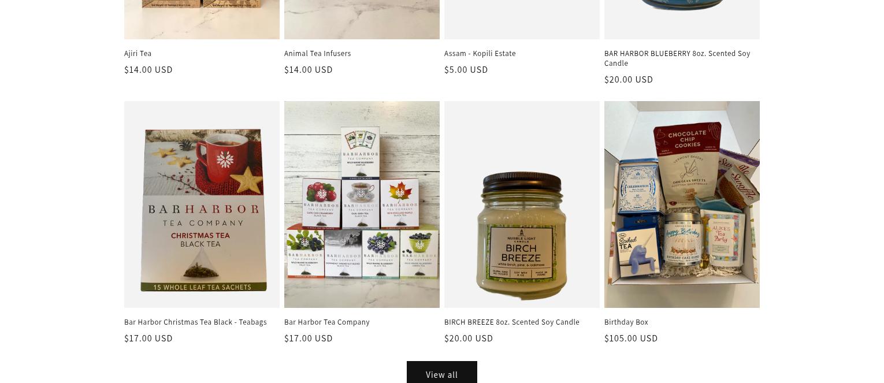Open the Assam - Kopili Estate link
Image resolution: width=884 pixels, height=383 pixels.
click(480, 54)
